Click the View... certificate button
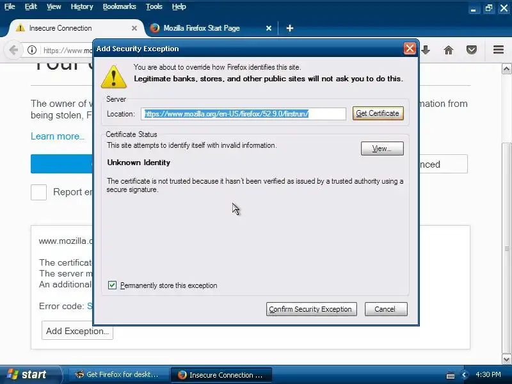 click(x=382, y=148)
